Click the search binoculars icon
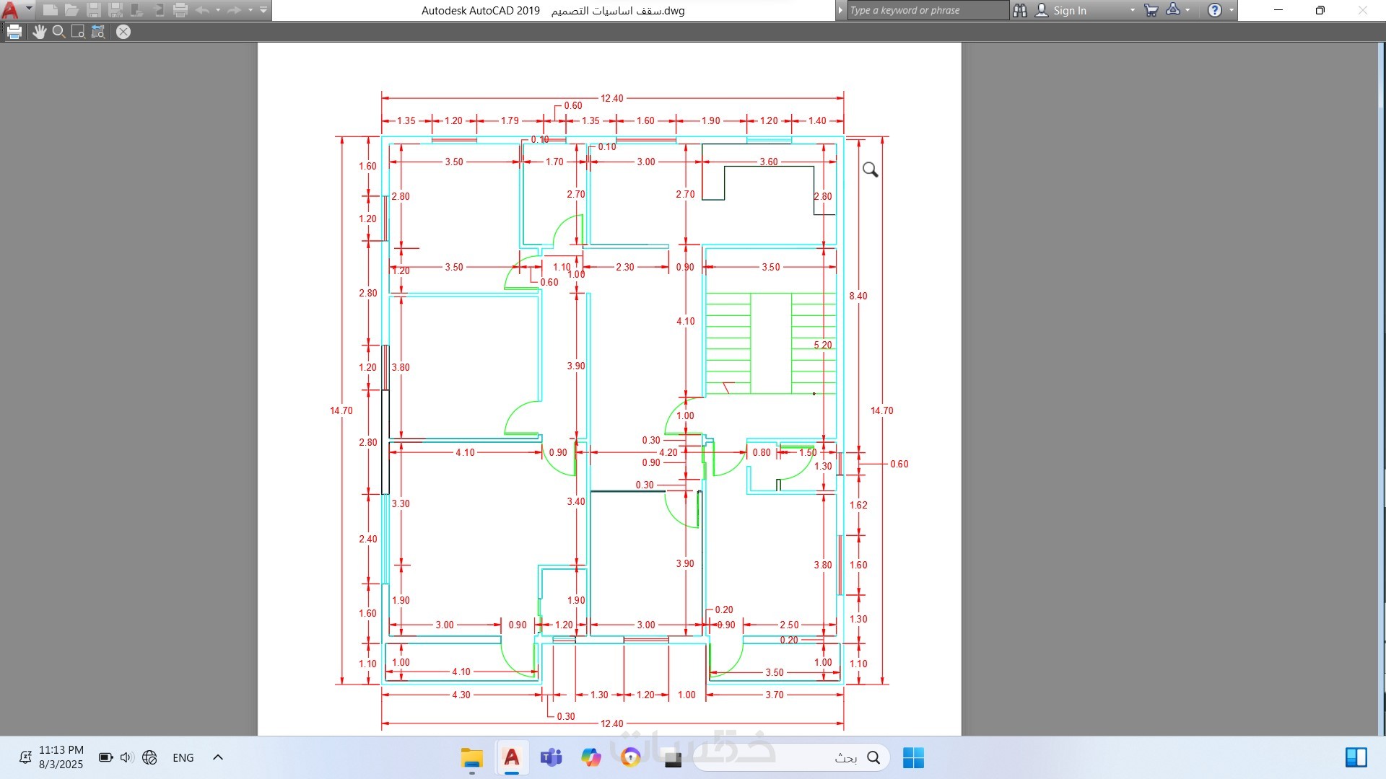The width and height of the screenshot is (1386, 779). pyautogui.click(x=1019, y=10)
